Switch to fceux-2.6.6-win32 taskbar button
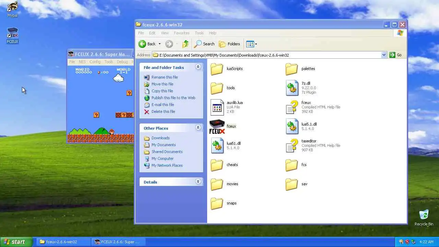The width and height of the screenshot is (439, 247). (x=63, y=242)
